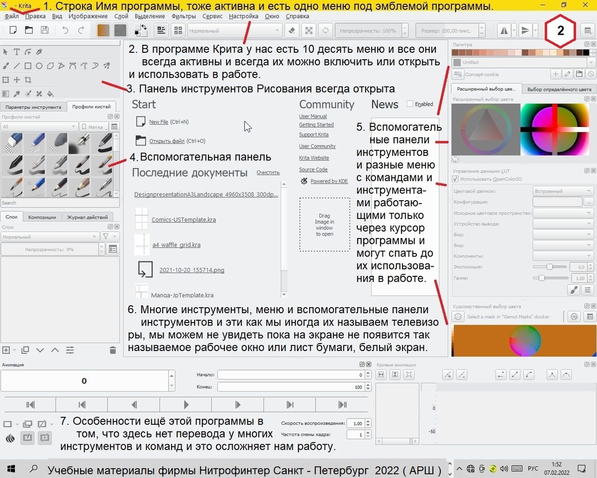Screen dimensions: 597x478
Task: Open the User Manual link
Action: [x=313, y=116]
